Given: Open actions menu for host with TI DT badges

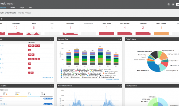Looking at the screenshot, I should pos(2,73).
